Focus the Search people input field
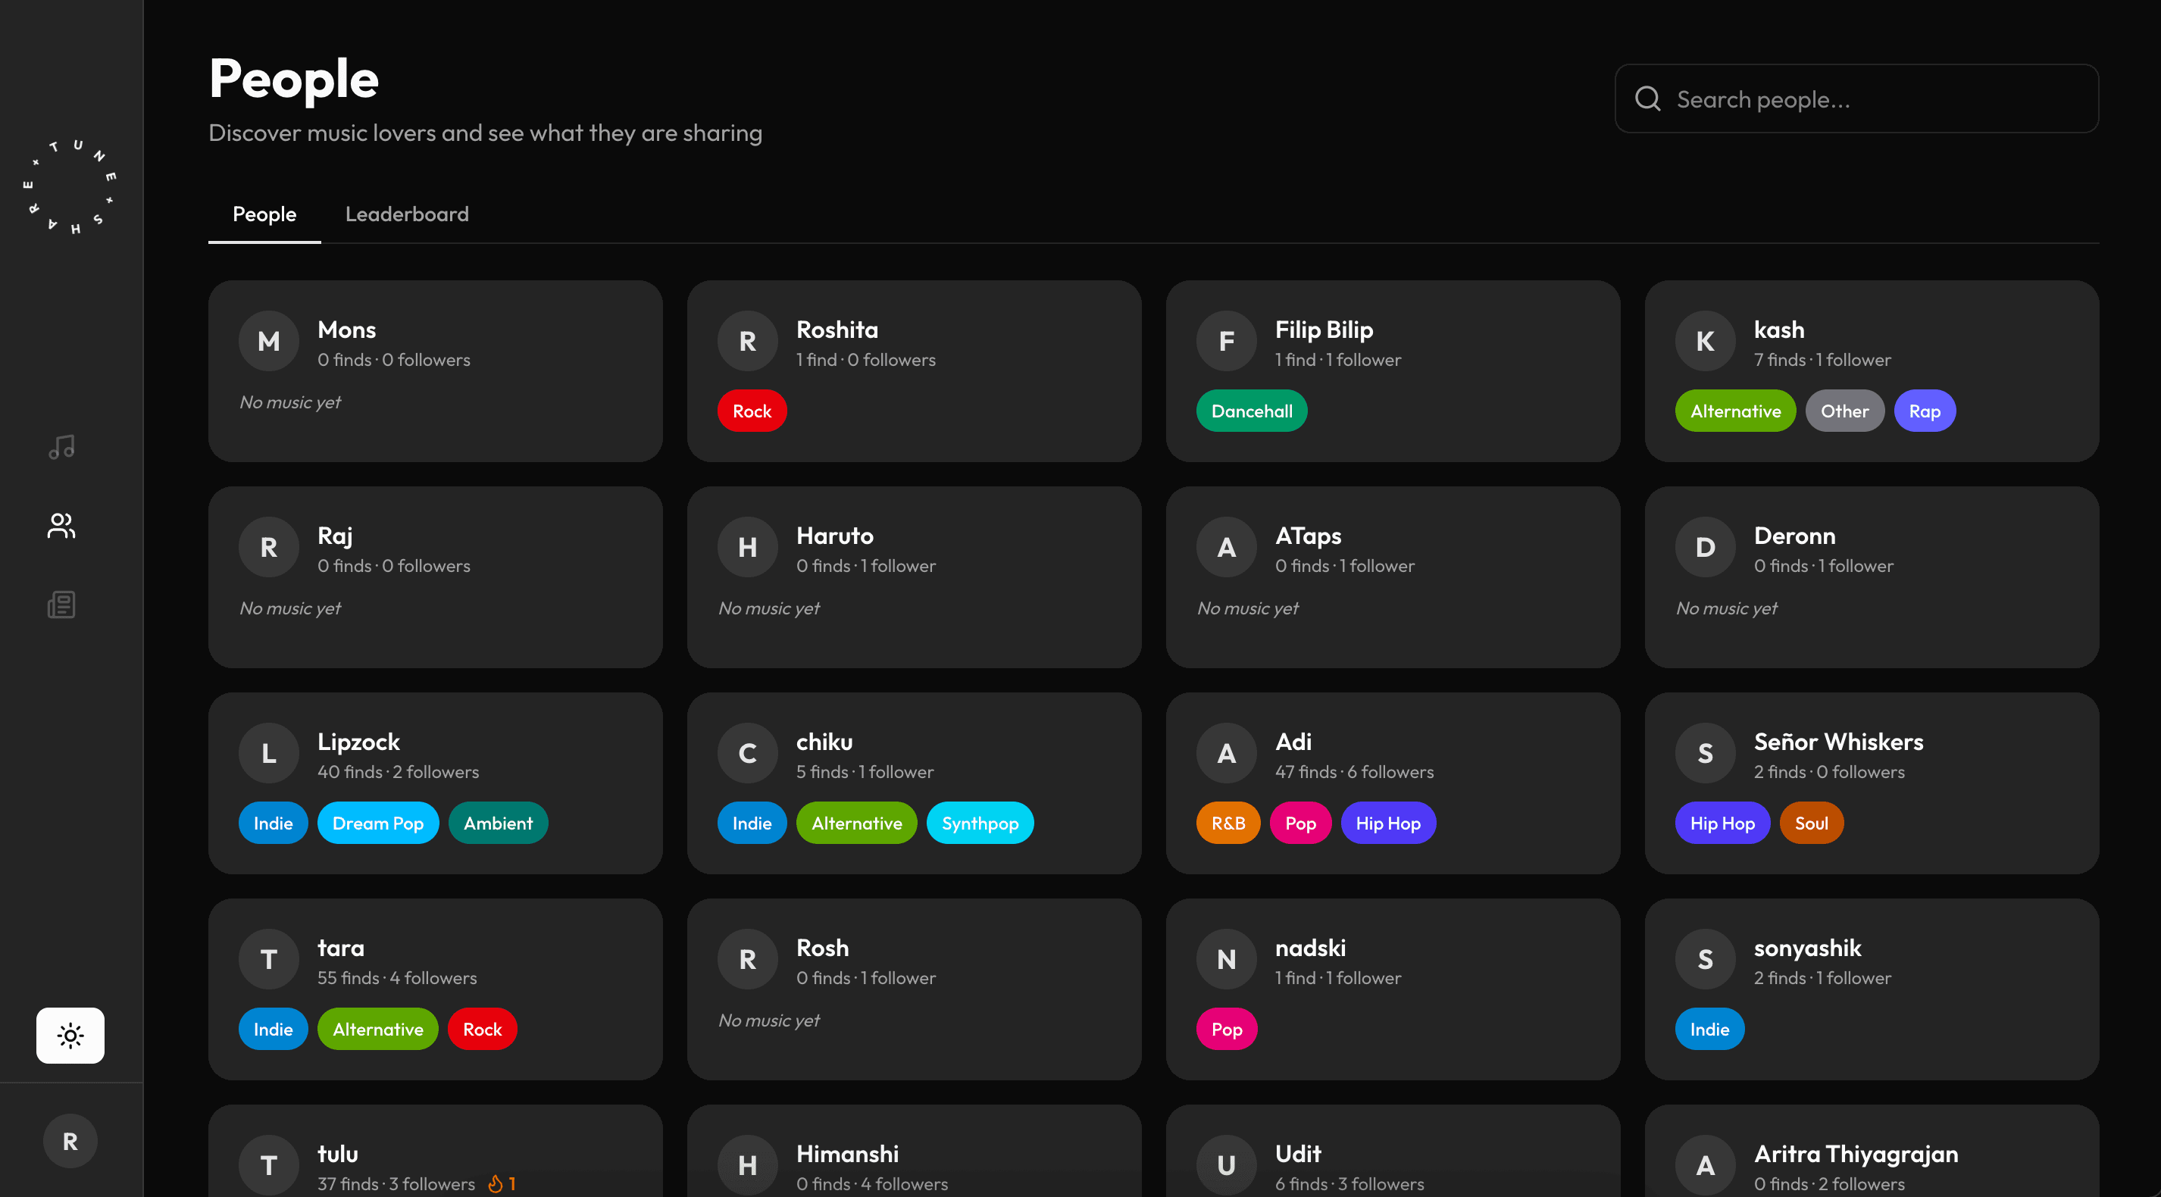2161x1197 pixels. tap(1856, 98)
